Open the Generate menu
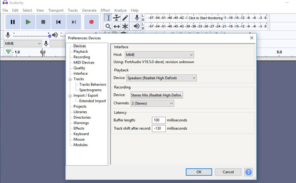 [89, 10]
